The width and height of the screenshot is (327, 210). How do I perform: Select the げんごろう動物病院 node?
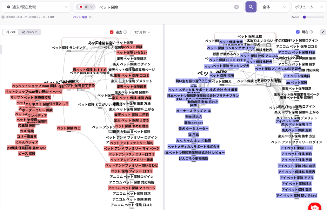click(193, 159)
